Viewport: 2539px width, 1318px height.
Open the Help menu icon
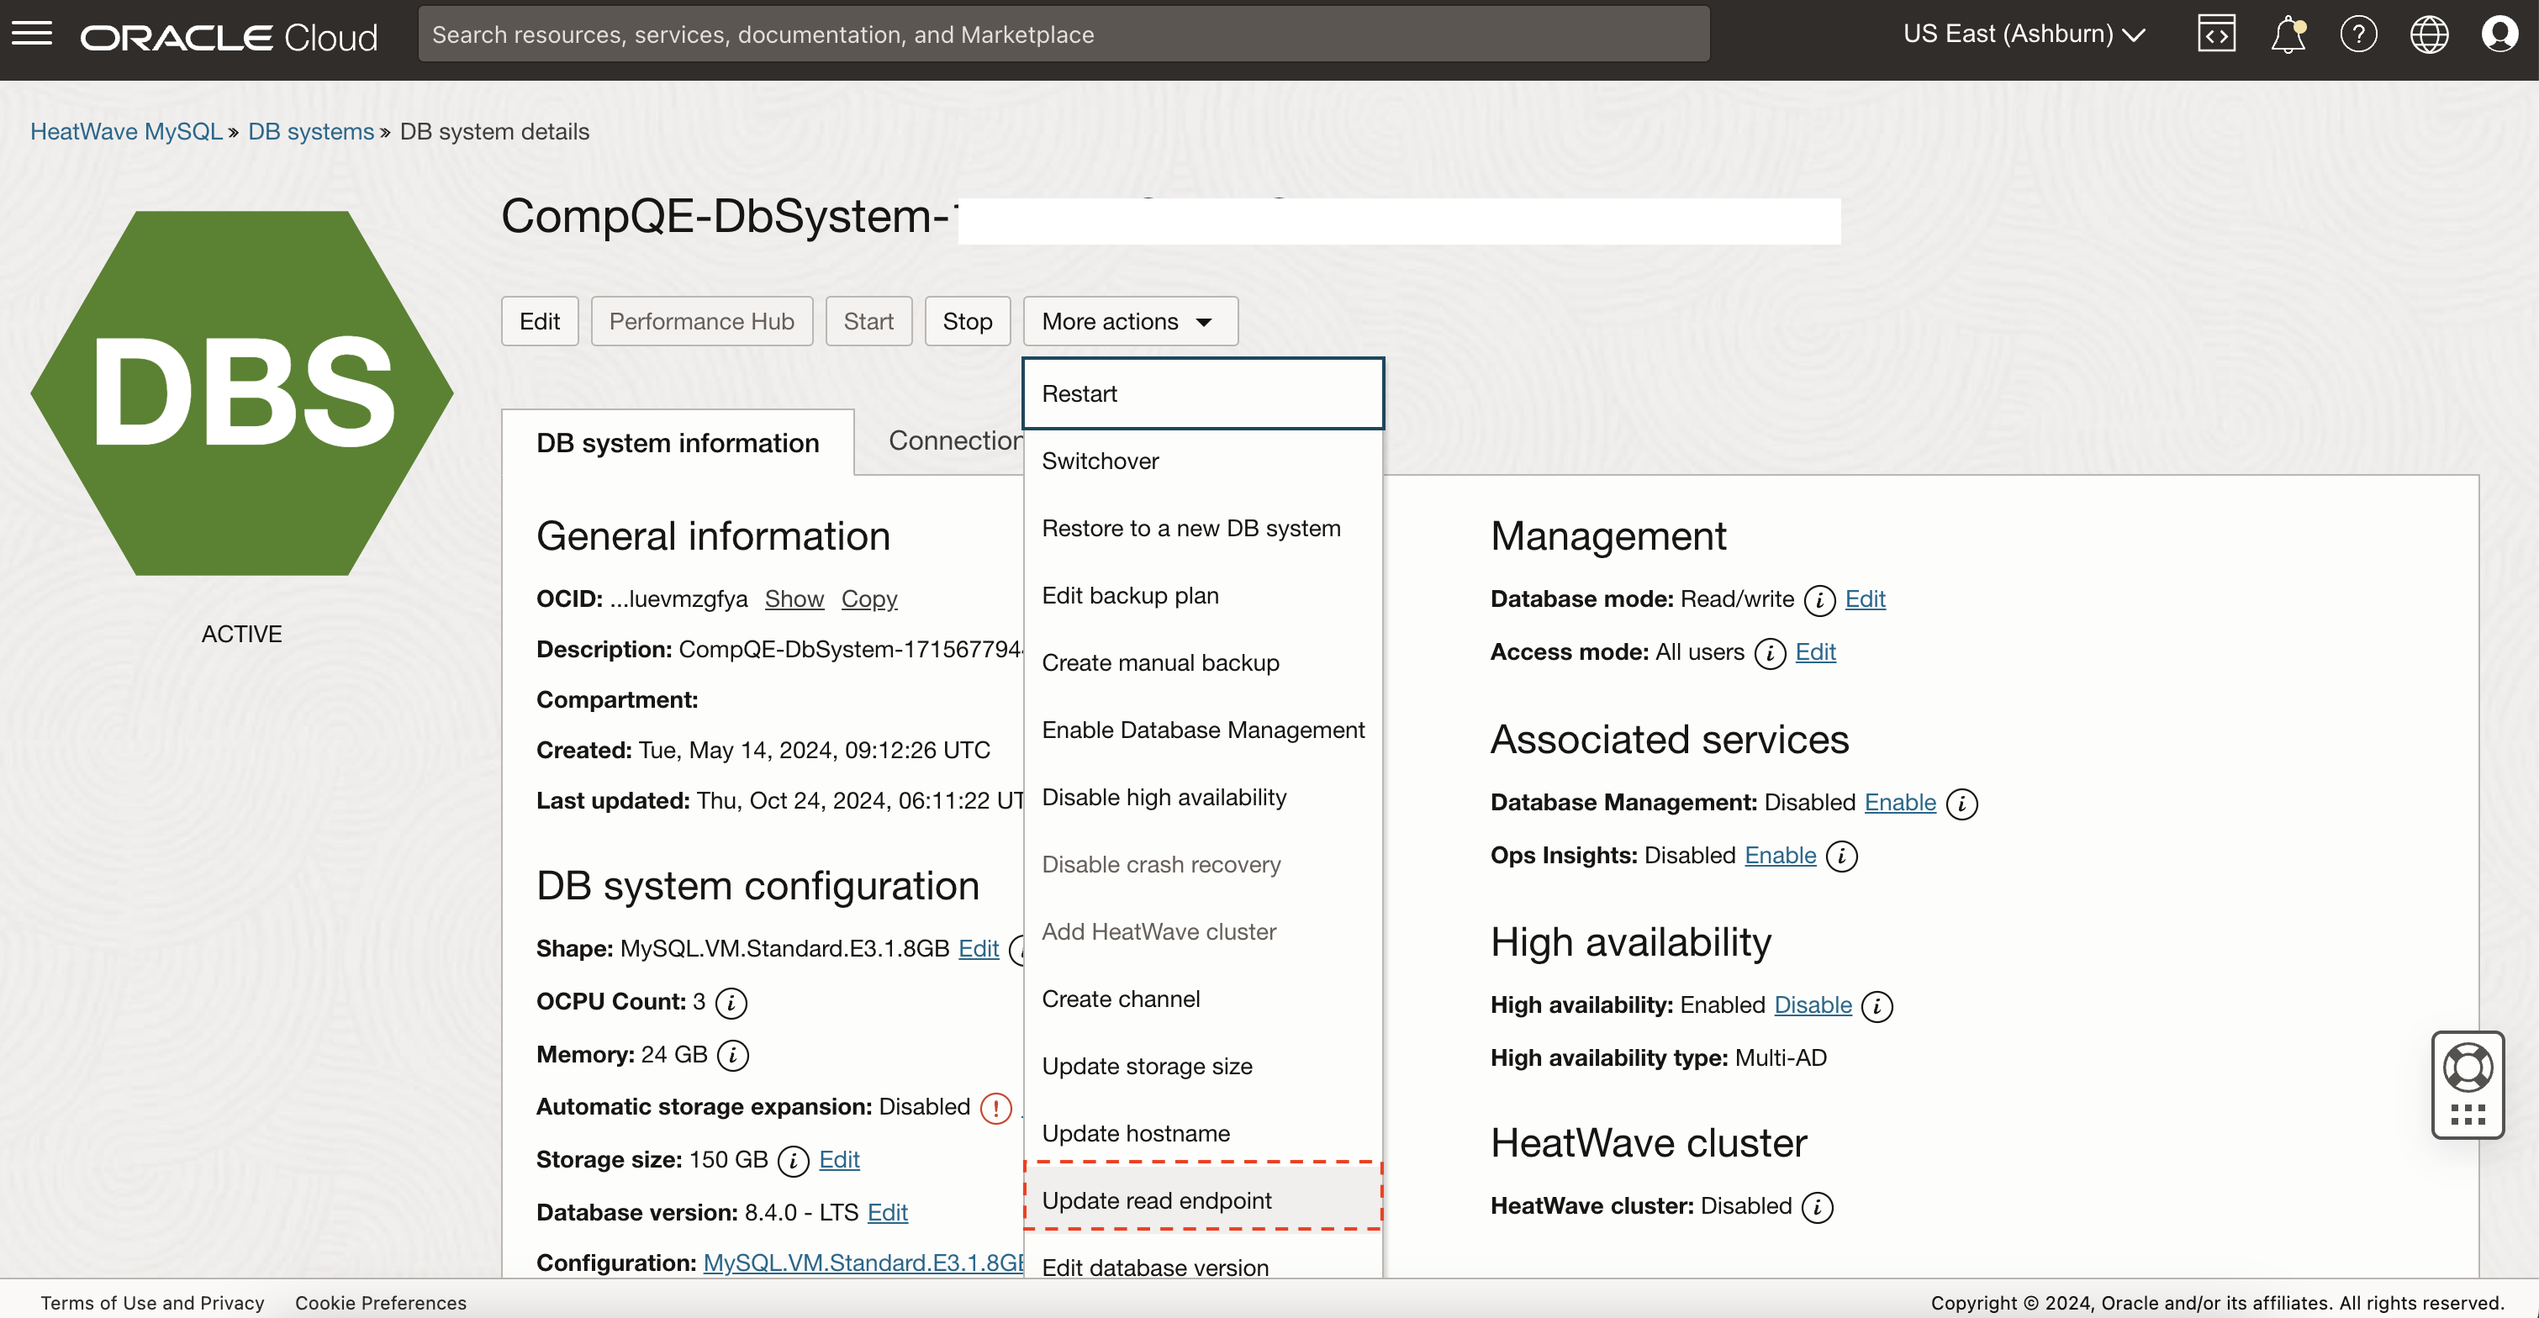click(2358, 34)
